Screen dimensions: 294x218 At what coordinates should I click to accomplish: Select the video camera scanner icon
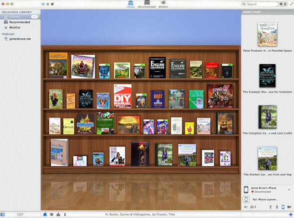290,207
